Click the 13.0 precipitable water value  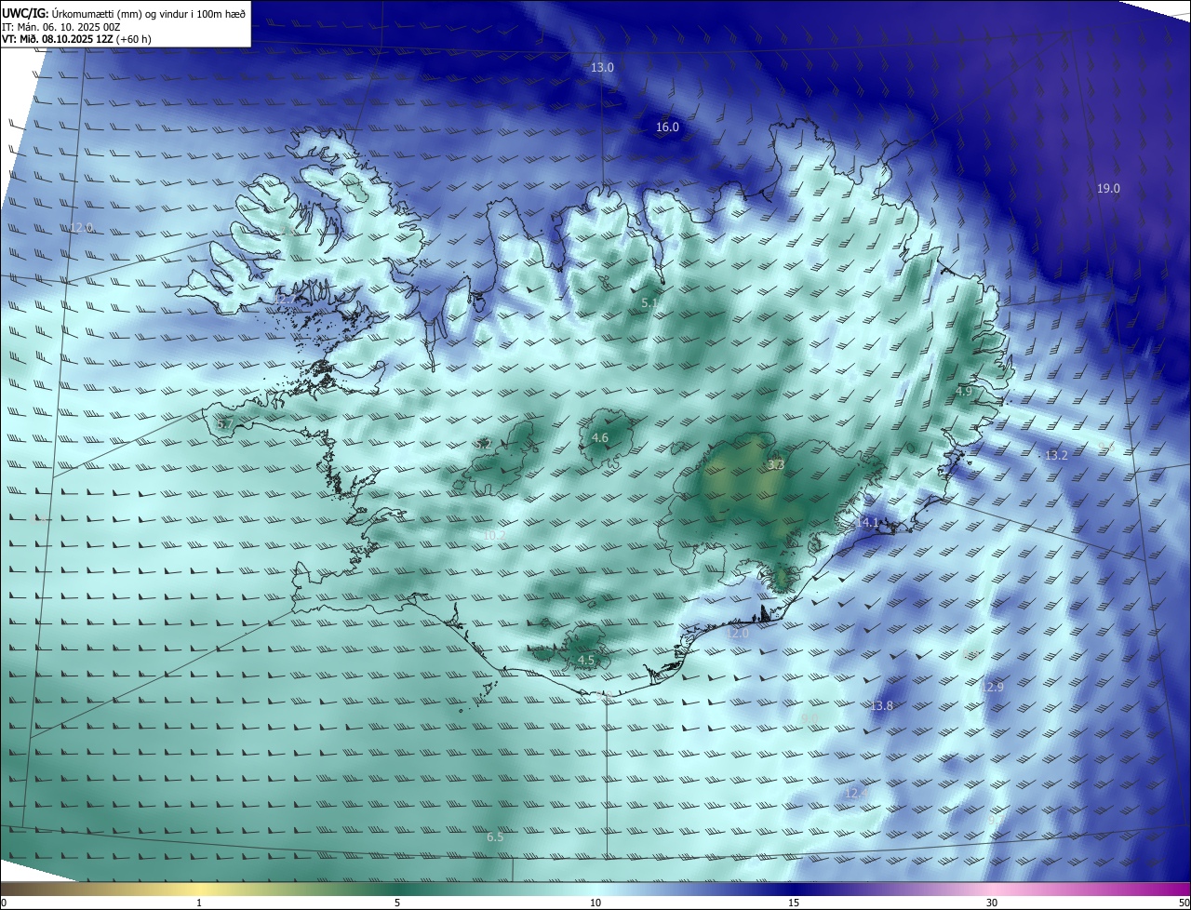tap(603, 68)
